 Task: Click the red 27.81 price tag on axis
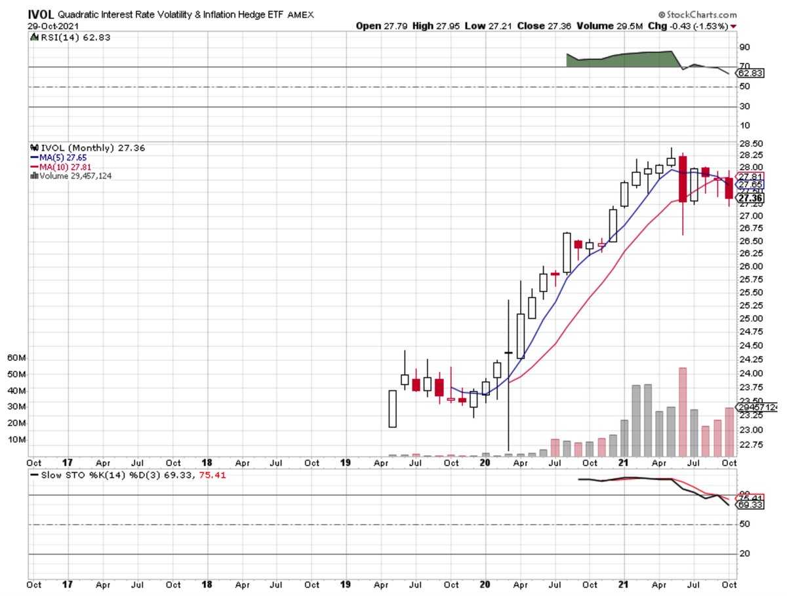(750, 177)
